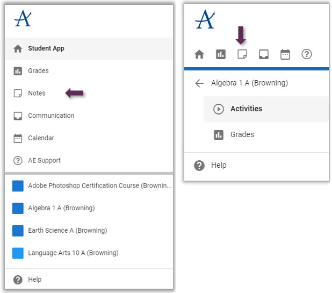Screen dimensions: 332x293
Task: Open Communication in the left sidebar
Action: coord(51,116)
